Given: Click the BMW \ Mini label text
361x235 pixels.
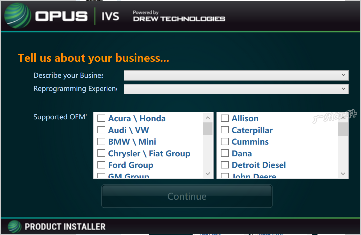Looking at the screenshot, I should (132, 142).
